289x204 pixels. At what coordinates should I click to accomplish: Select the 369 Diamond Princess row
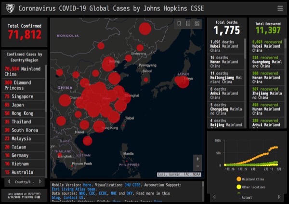(23, 85)
